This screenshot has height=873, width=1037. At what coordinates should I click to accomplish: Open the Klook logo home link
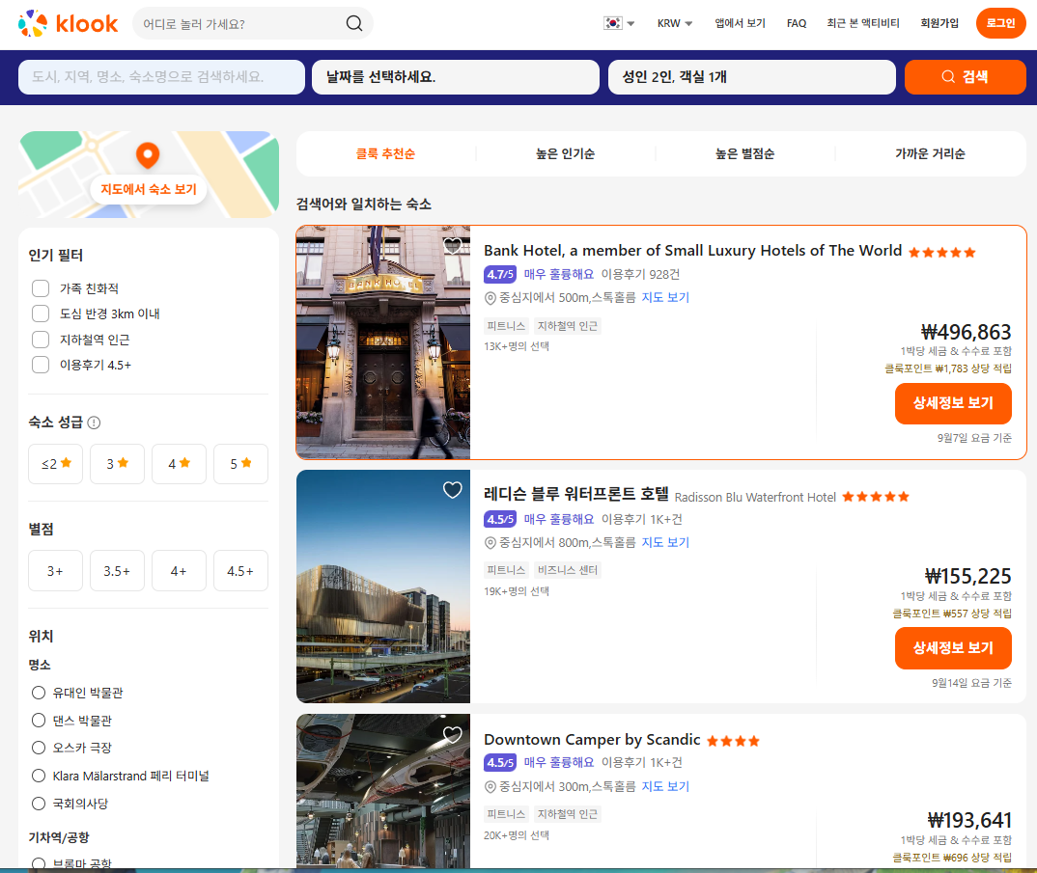click(x=68, y=24)
